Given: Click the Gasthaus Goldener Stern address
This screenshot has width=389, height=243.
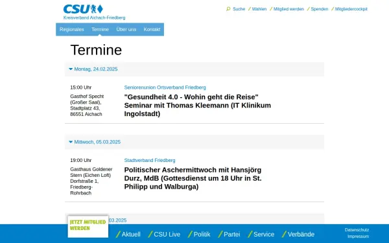Looking at the screenshot, I should (91, 181).
